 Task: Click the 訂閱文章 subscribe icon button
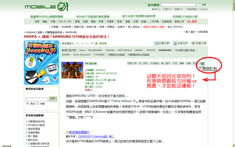pos(162,43)
